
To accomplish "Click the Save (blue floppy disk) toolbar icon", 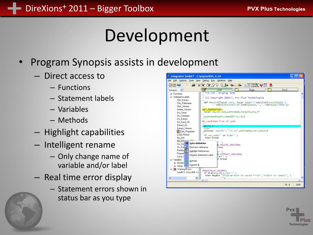I will tap(179, 85).
